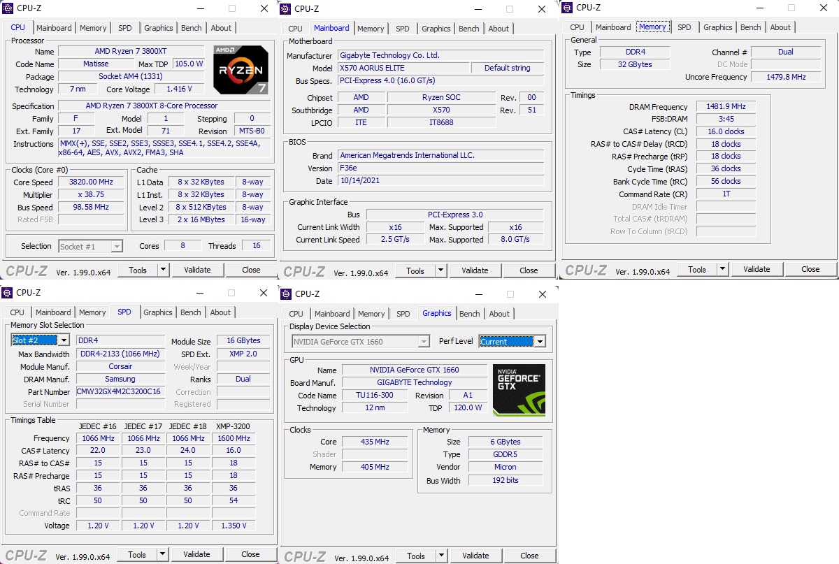Expand Tools arrow in the SPD window
This screenshot has height=564, width=839.
click(x=162, y=554)
